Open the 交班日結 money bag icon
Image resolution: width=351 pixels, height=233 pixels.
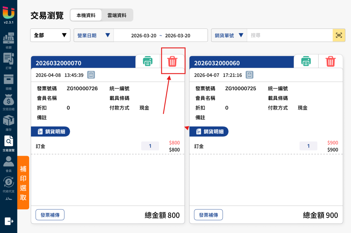(9, 102)
